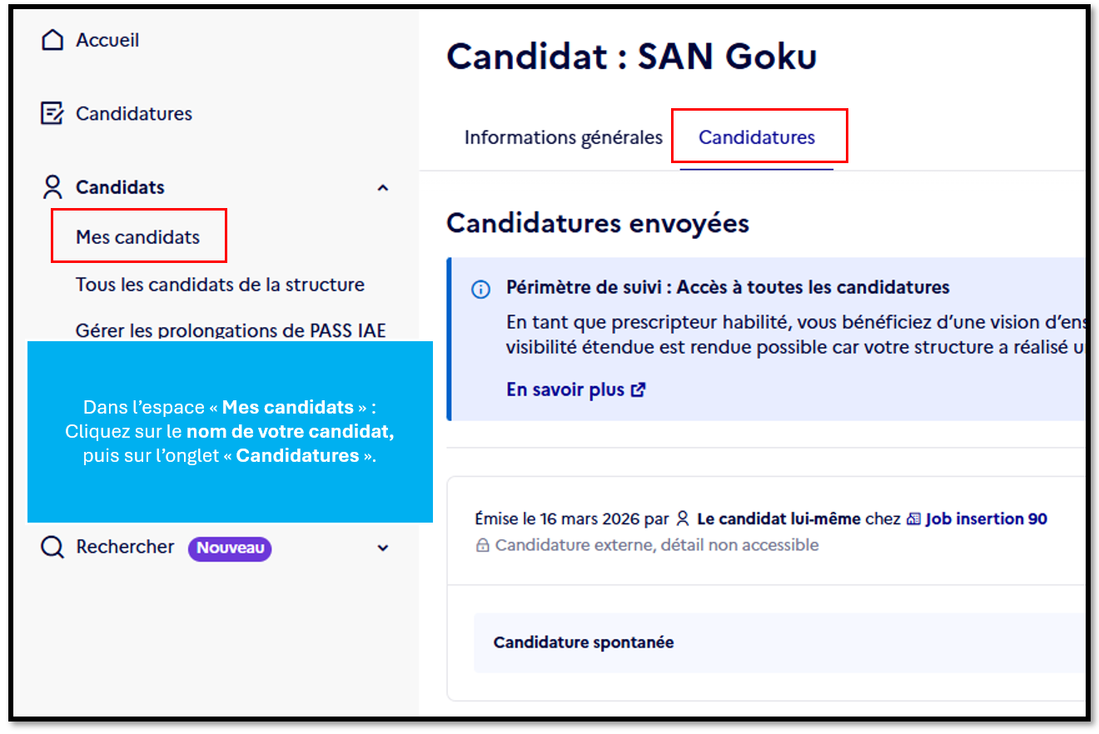This screenshot has width=1099, height=734.
Task: Click the Accueil home icon
Action: tap(52, 39)
